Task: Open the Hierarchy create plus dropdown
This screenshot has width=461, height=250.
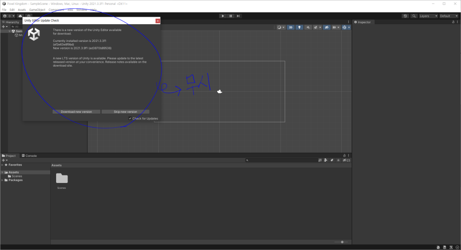Action: coord(5,27)
